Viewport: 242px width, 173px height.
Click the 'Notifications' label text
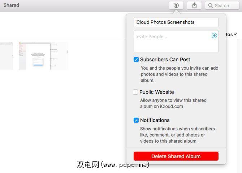[155, 120]
